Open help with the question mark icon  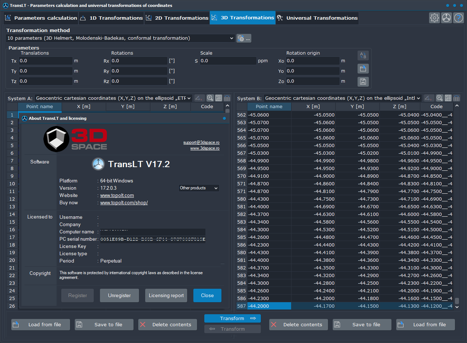[458, 18]
